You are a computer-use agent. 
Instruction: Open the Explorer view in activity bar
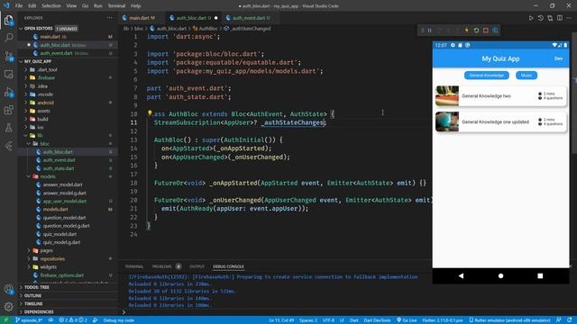[x=8, y=20]
